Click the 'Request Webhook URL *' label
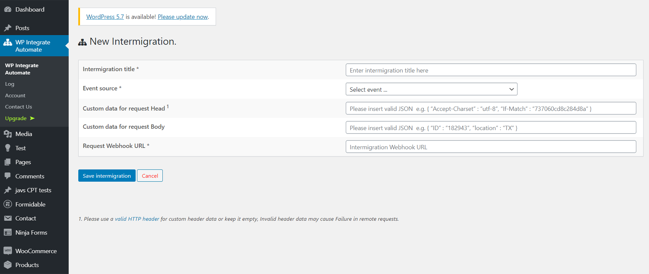 pyautogui.click(x=116, y=146)
